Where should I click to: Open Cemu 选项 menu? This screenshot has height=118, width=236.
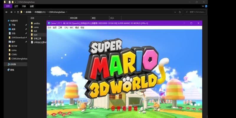coord(55,28)
